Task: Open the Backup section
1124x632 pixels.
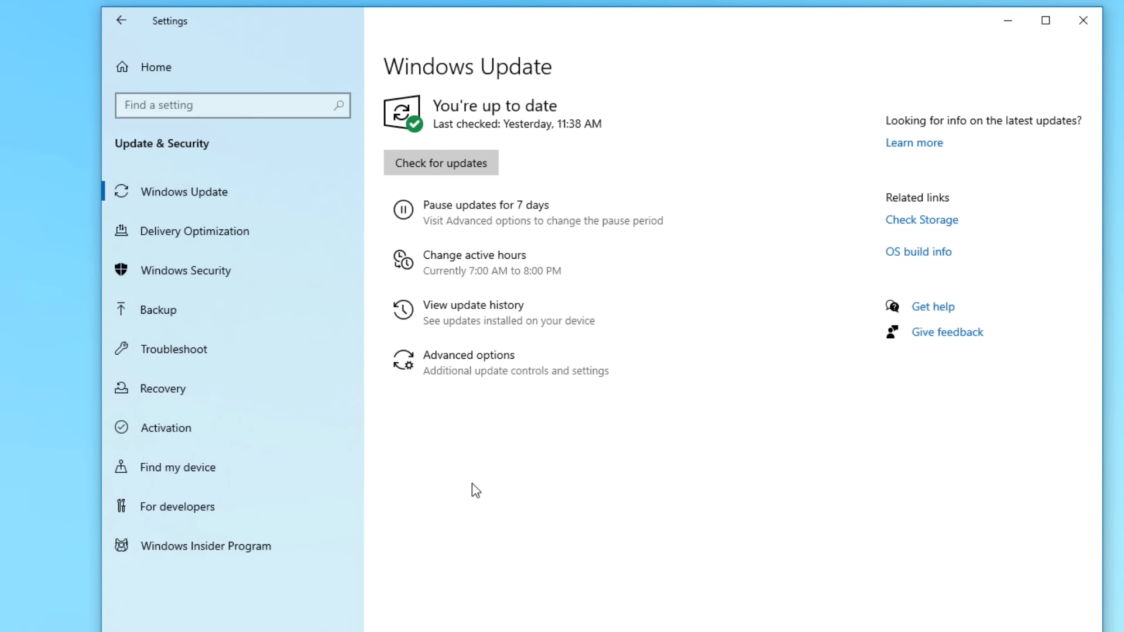Action: click(x=158, y=310)
